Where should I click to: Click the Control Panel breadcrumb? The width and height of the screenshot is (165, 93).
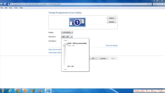point(17,4)
